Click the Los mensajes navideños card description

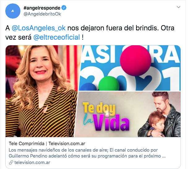click(x=87, y=153)
